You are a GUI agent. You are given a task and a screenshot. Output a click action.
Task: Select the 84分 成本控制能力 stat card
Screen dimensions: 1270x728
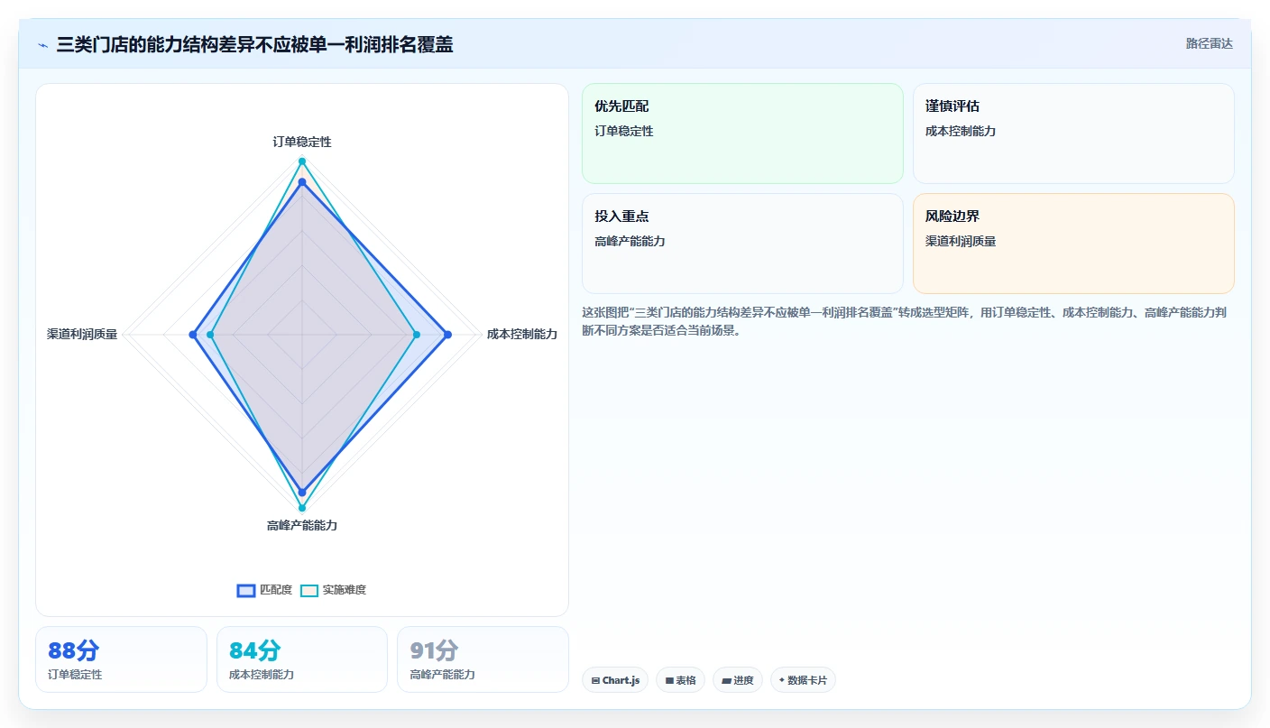pos(302,659)
